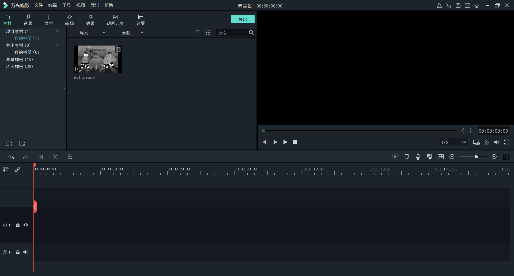Open the voiceover microphone recorder
This screenshot has width=514, height=276.
tap(418, 157)
